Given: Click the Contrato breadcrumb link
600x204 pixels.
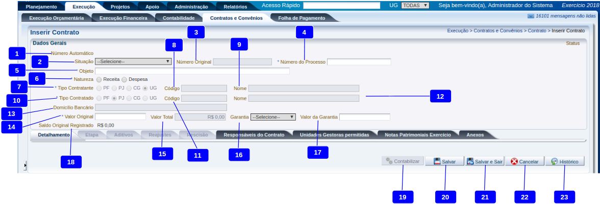Looking at the screenshot, I should click(536, 31).
